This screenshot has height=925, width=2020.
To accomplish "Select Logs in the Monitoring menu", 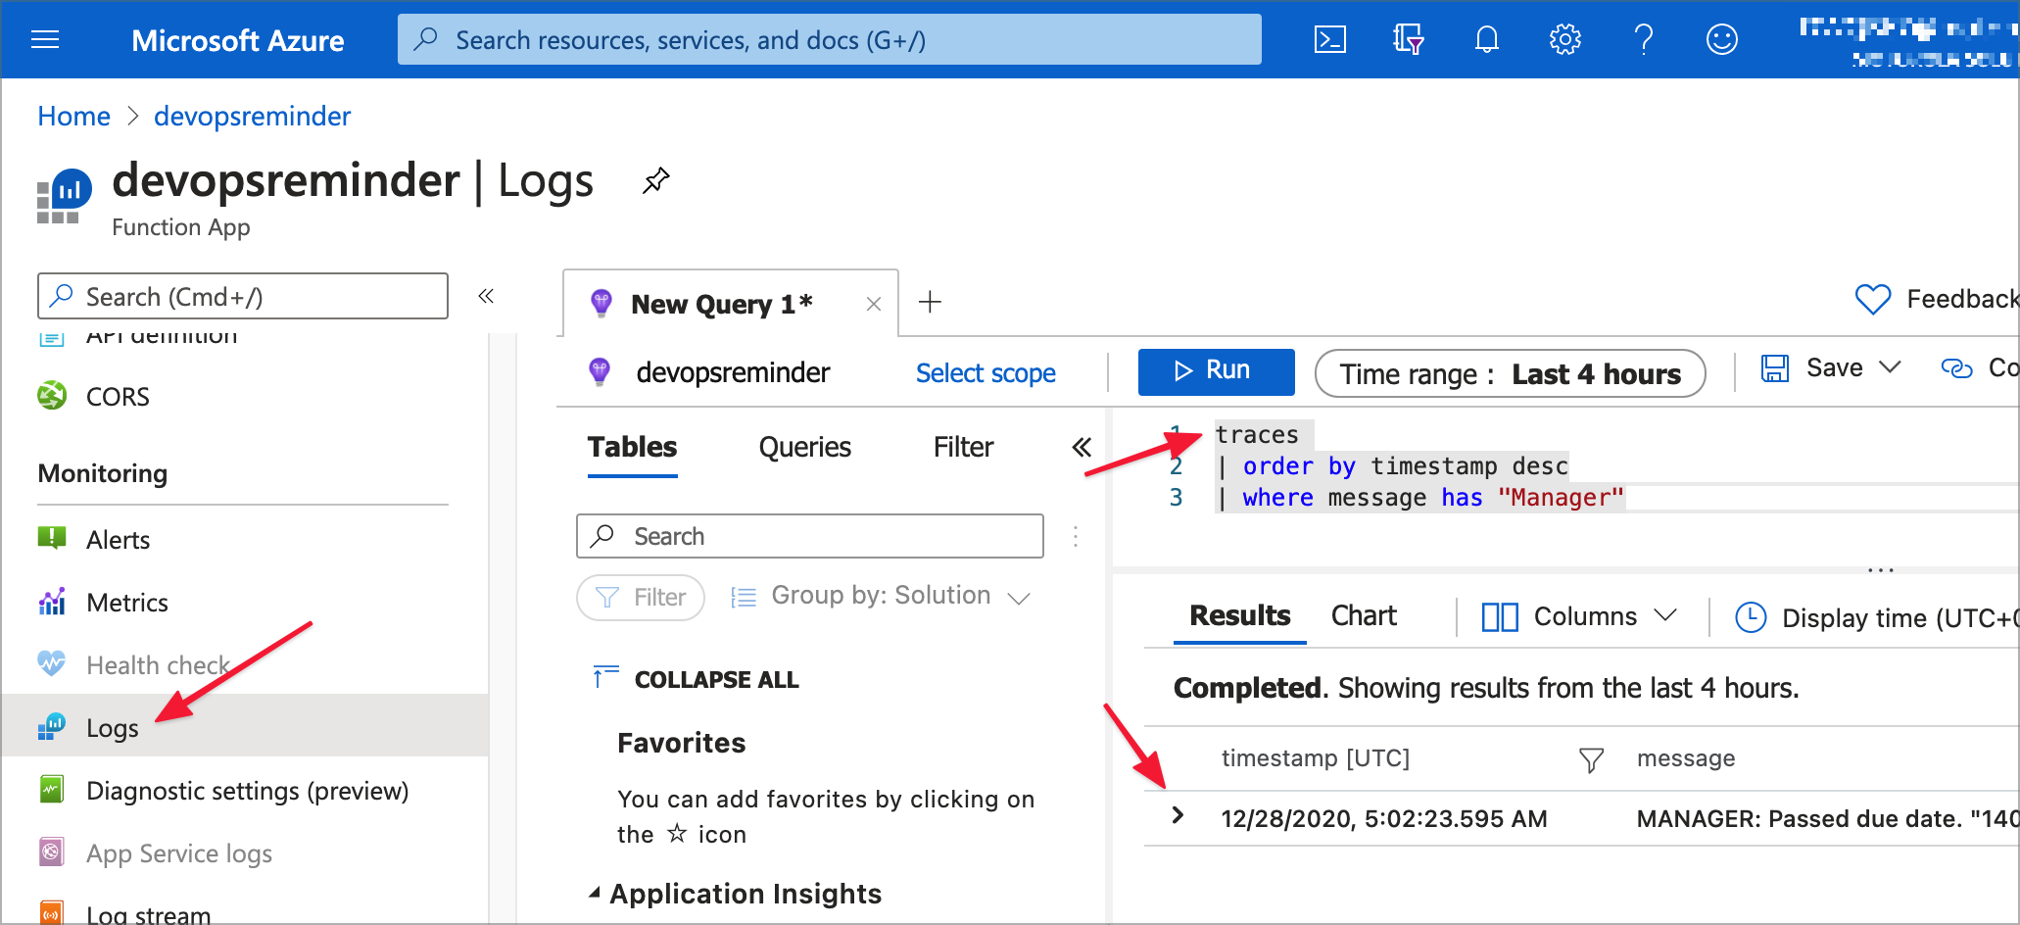I will point(244,726).
